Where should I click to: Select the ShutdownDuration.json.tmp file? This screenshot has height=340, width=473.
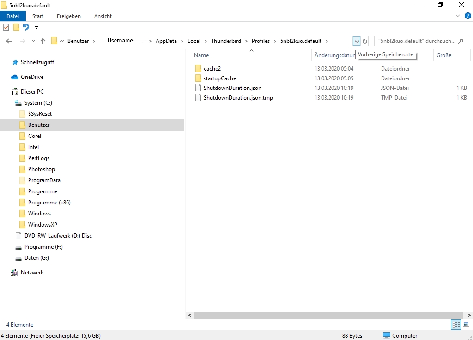(238, 98)
